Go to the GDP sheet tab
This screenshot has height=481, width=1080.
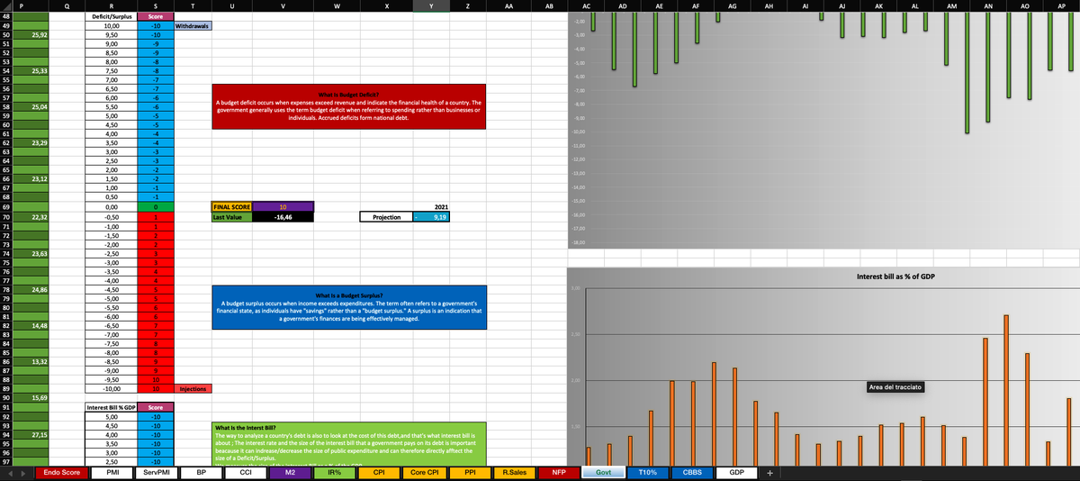coord(736,473)
